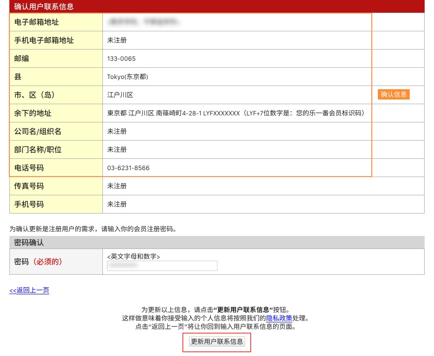
Task: Select the Tokyo(东京都) prefecture value
Action: [128, 77]
